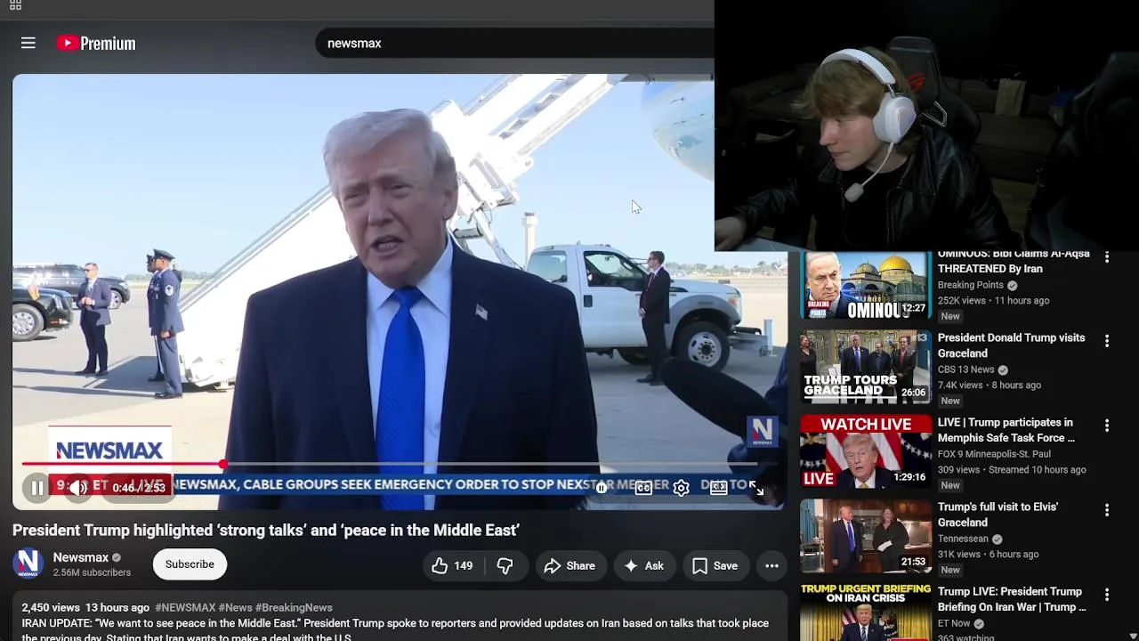Image resolution: width=1139 pixels, height=641 pixels.
Task: Subscribe to the Newsmax channel
Action: [190, 564]
